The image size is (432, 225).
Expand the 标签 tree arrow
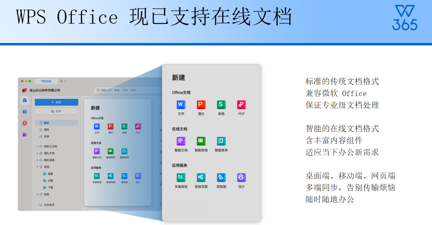(x=38, y=194)
